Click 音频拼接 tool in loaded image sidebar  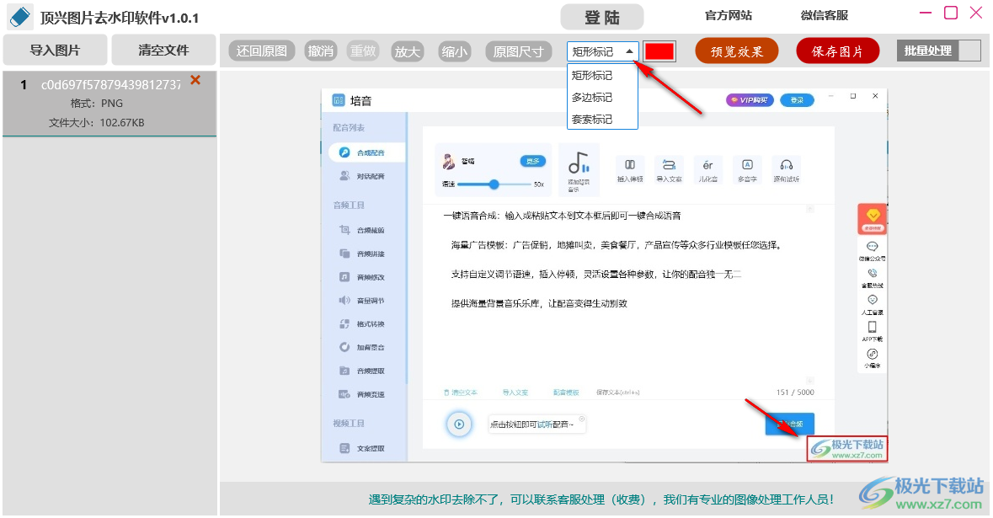pyautogui.click(x=363, y=254)
